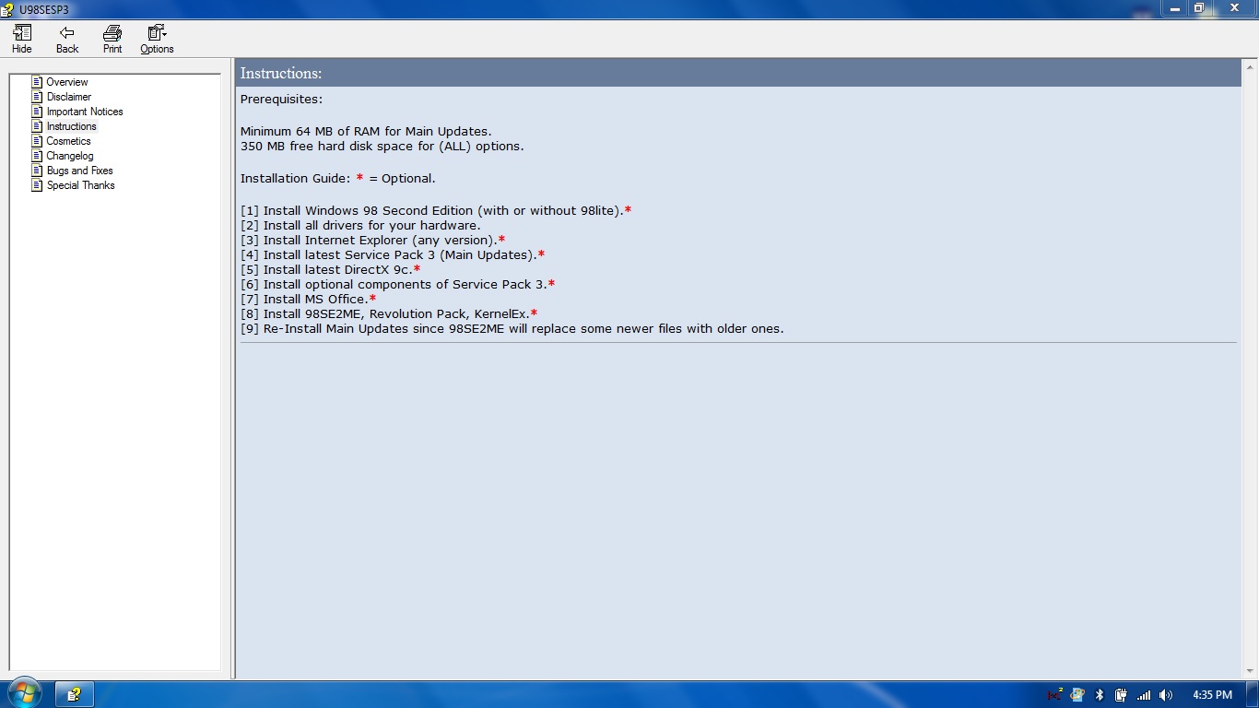Open the 4:35 PM taskbar clock

pyautogui.click(x=1212, y=695)
